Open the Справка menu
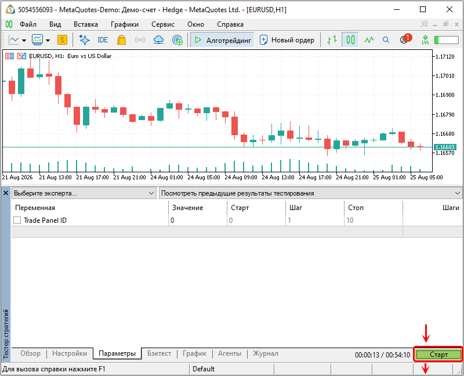Viewport: 464px width, 376px height. pos(230,24)
